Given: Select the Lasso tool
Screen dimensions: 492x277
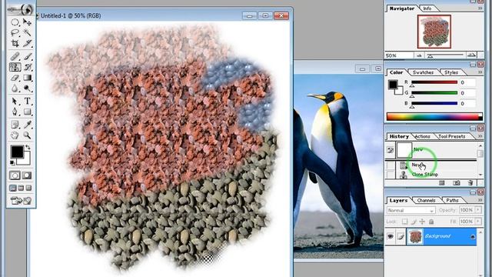Looking at the screenshot, I should [15, 32].
